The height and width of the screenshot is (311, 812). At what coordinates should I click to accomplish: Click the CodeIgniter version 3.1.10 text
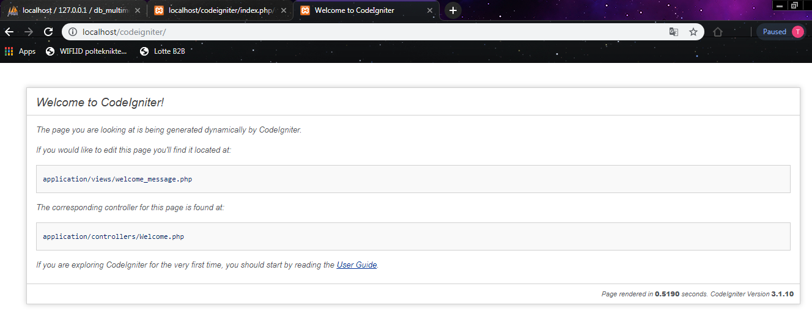click(782, 295)
